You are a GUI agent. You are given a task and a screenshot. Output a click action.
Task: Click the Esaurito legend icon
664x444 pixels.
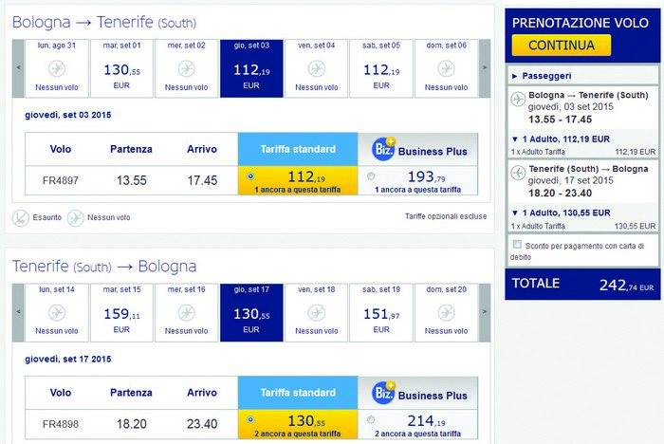pos(20,218)
